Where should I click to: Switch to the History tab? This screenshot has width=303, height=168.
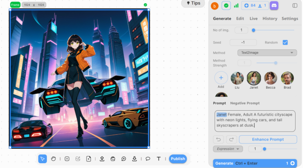pos(270,19)
